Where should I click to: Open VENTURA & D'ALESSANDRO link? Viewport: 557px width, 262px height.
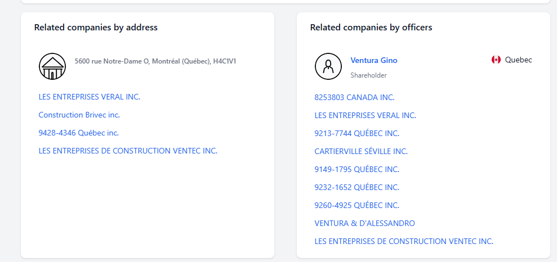click(365, 223)
